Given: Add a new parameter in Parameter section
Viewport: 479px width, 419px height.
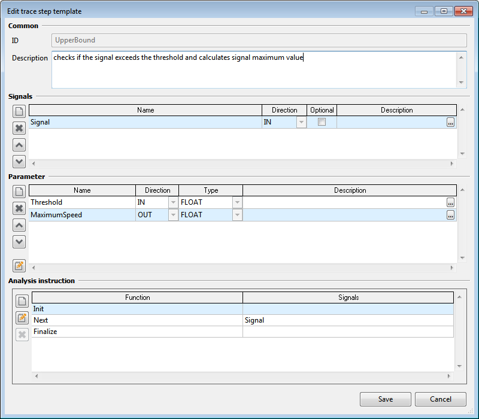Looking at the screenshot, I should (19, 192).
